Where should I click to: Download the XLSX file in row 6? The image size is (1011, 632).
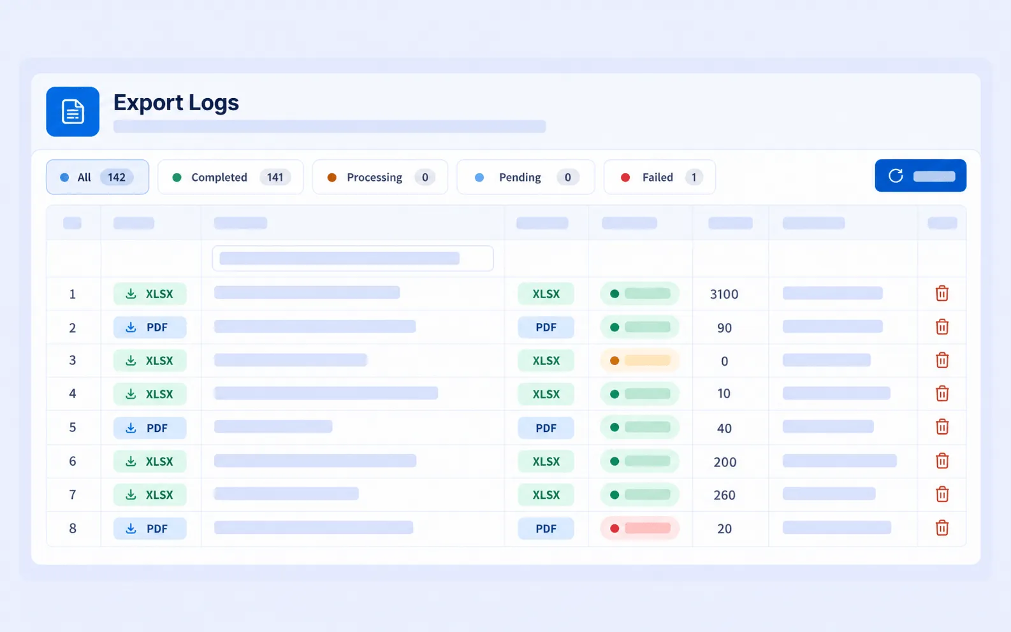click(150, 461)
